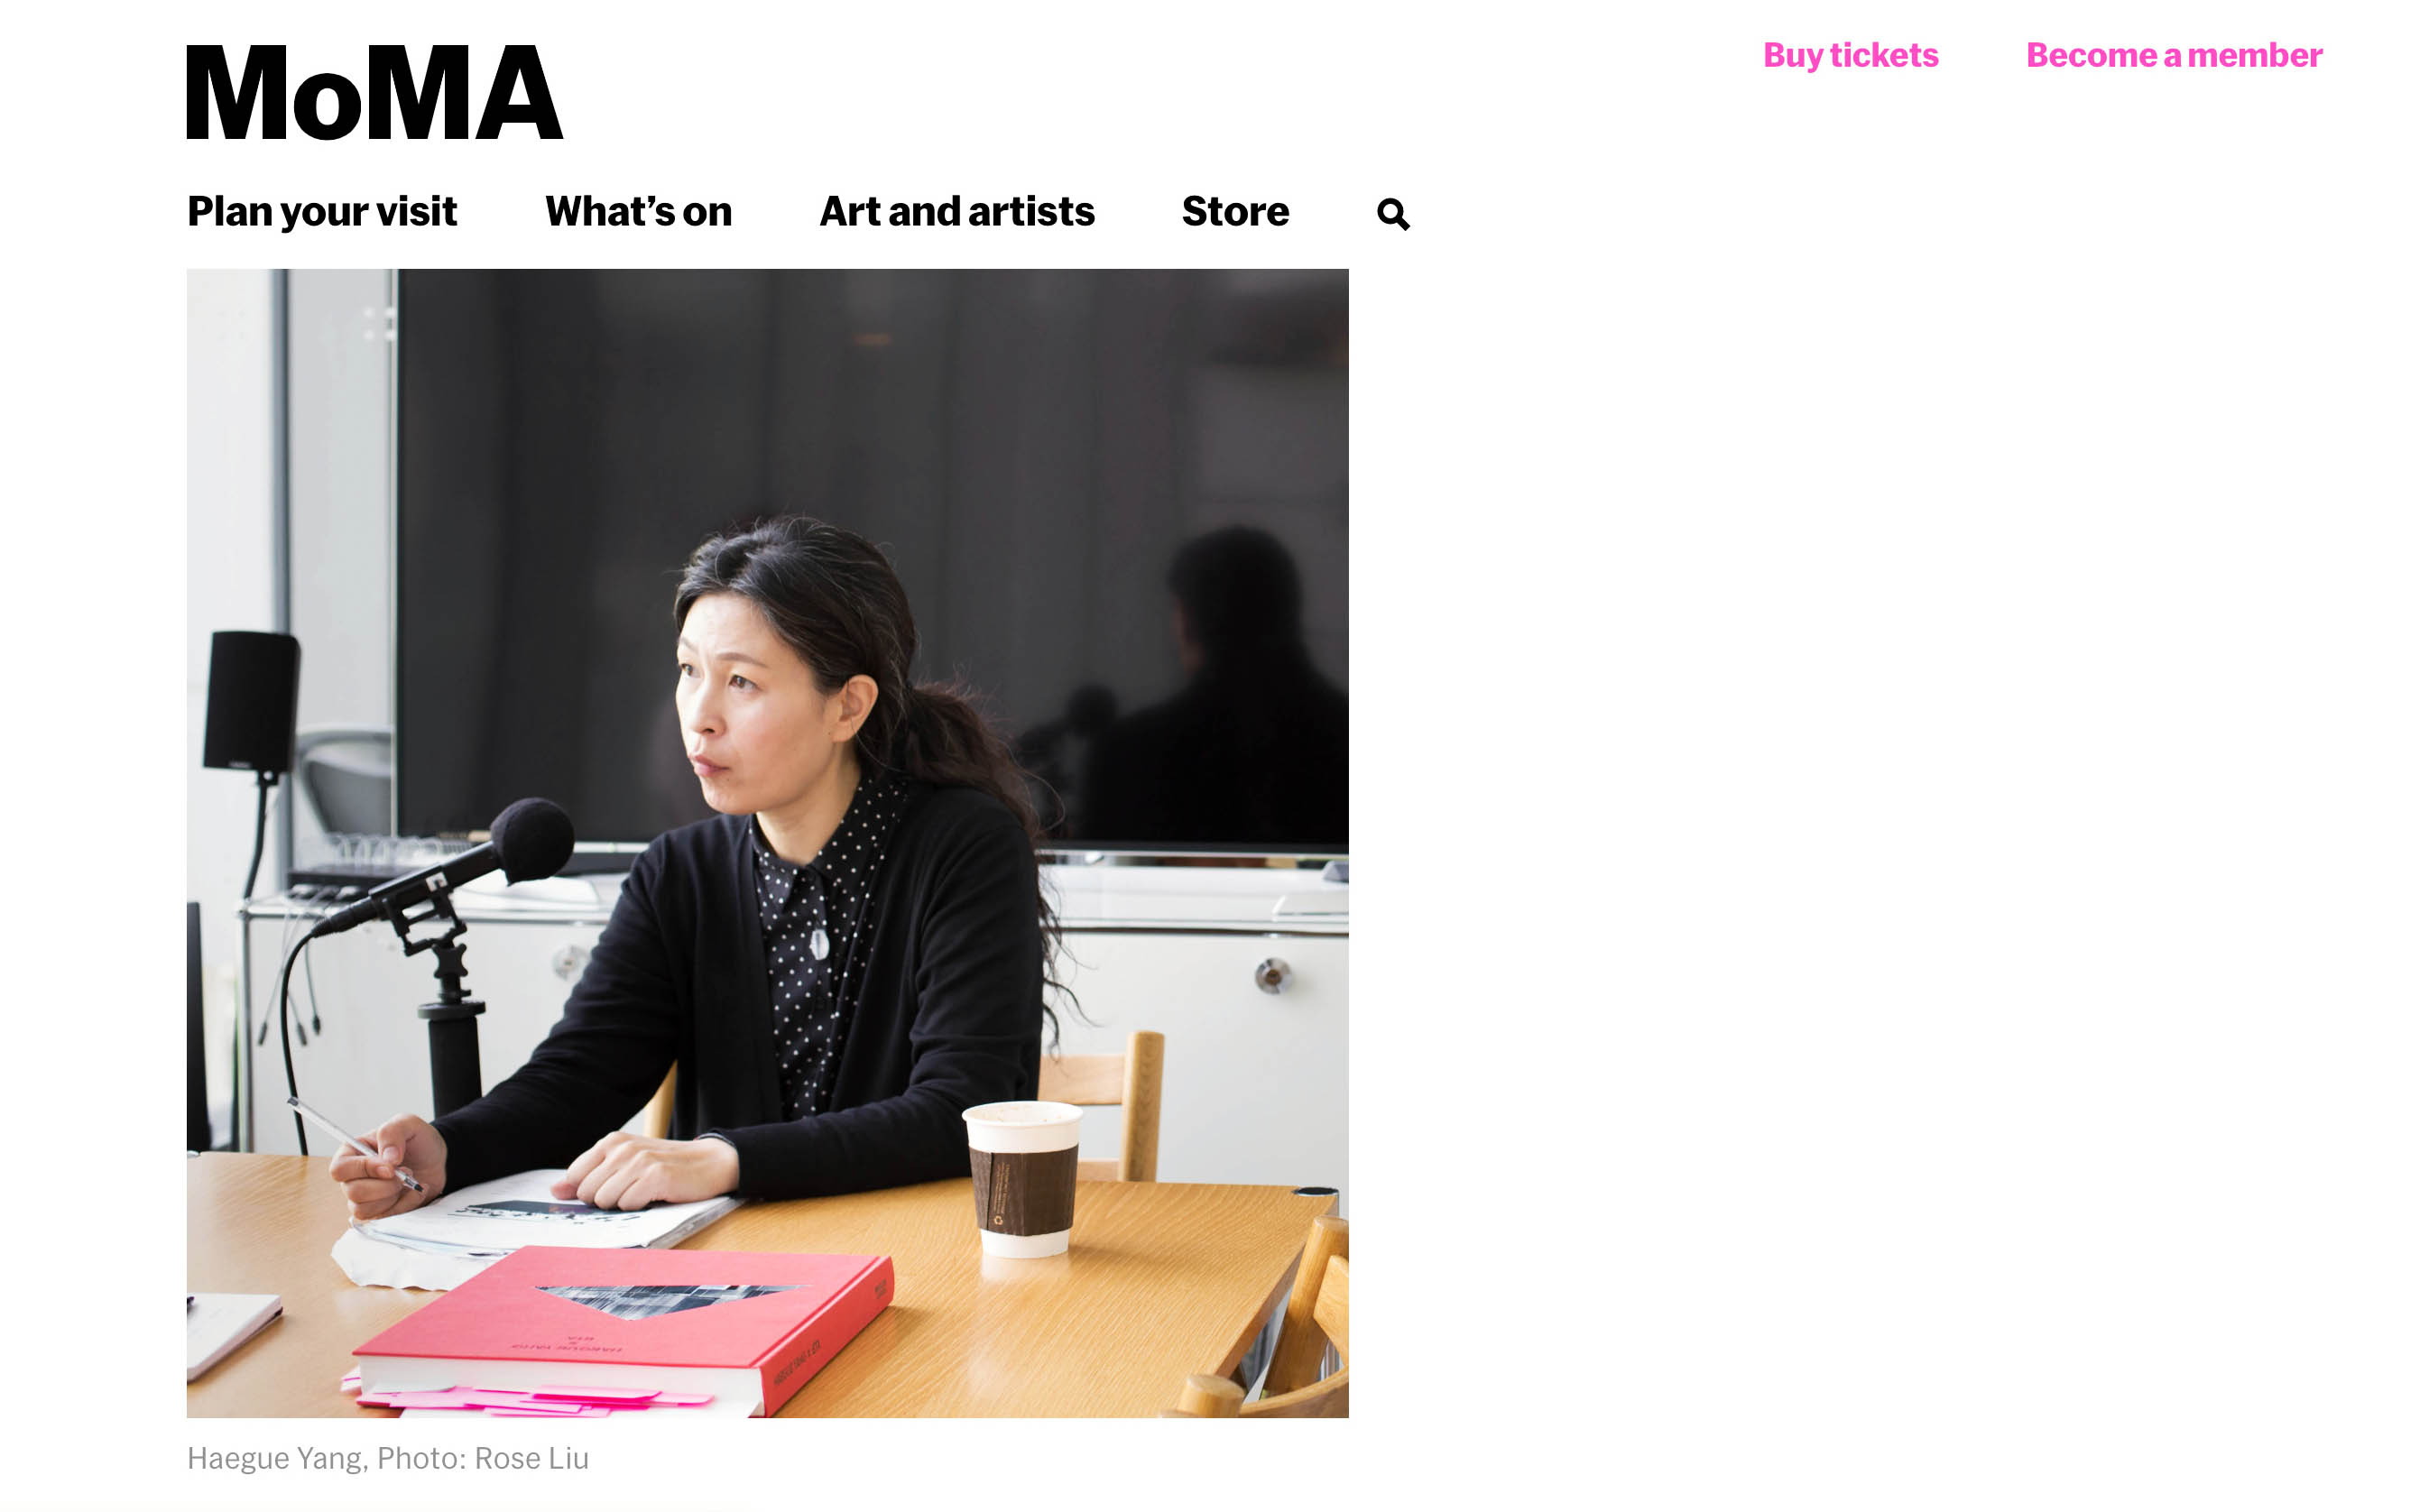Viewport: 2420px width, 1512px height.
Task: Open the search magnifying glass icon
Action: click(1393, 214)
